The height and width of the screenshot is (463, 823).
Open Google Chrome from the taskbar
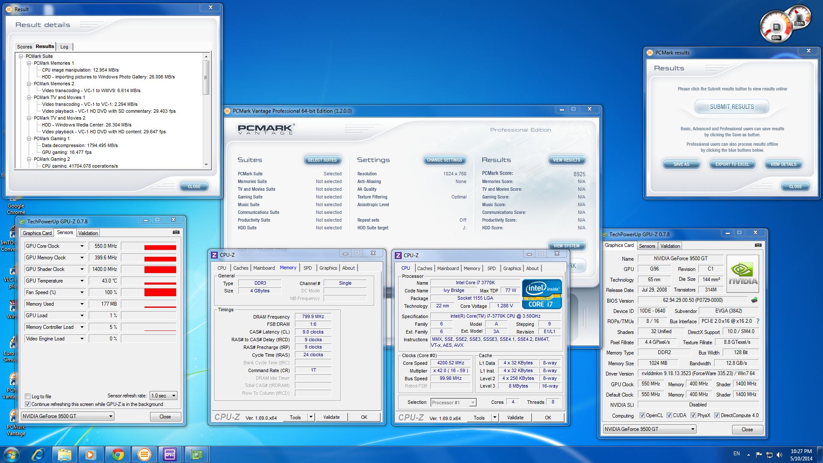tap(117, 454)
